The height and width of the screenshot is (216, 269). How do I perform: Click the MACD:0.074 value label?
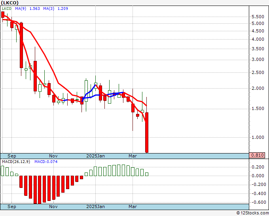46,162
